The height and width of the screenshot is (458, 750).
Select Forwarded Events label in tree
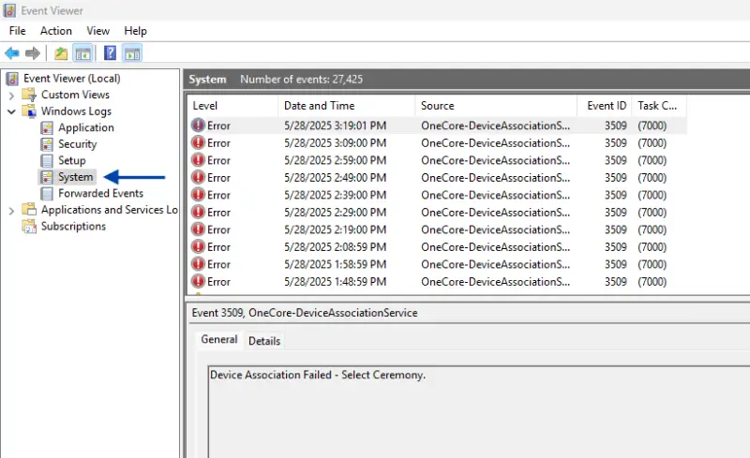101,193
